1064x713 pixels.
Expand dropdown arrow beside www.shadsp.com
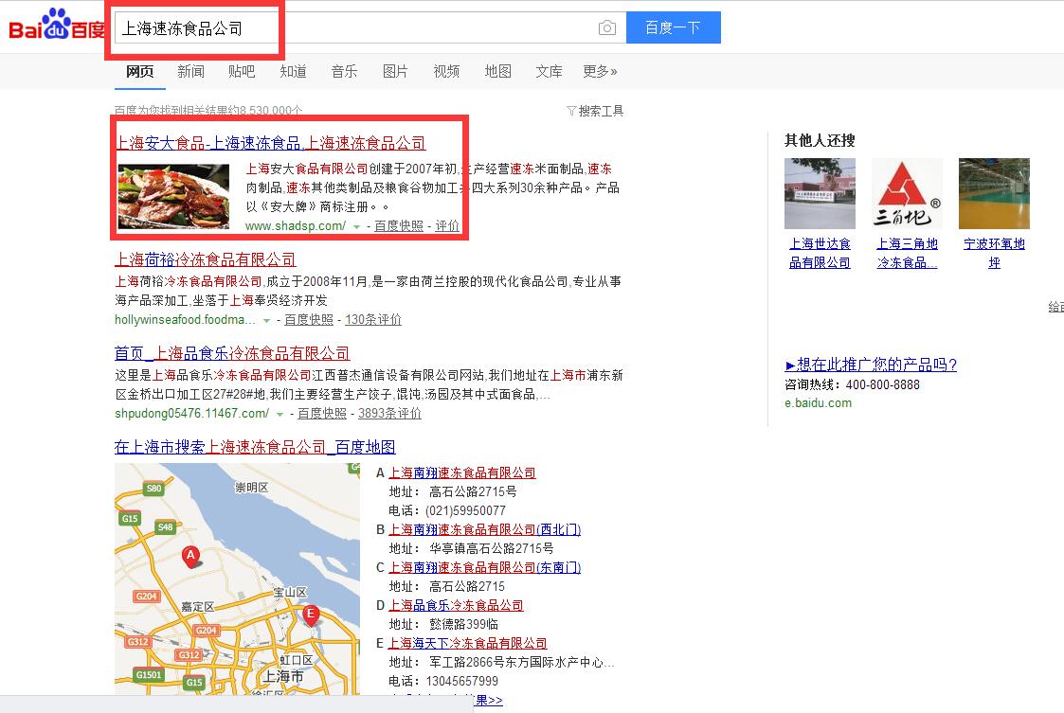click(356, 227)
